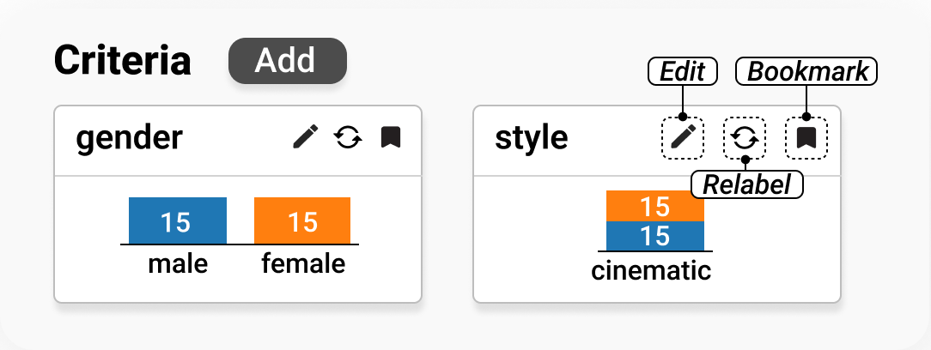Click the Criteria section heading

pos(123,61)
